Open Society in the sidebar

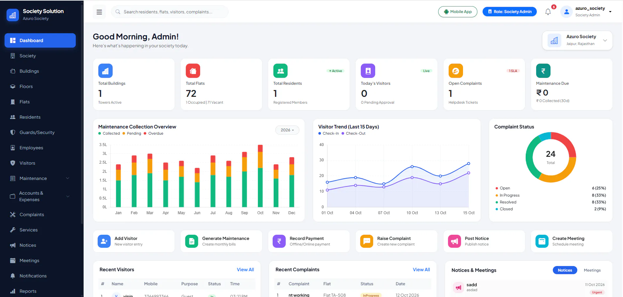[x=40, y=56]
